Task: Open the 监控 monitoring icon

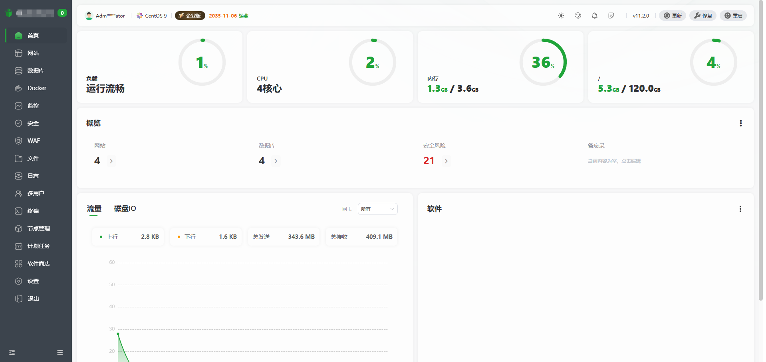Action: (x=19, y=106)
